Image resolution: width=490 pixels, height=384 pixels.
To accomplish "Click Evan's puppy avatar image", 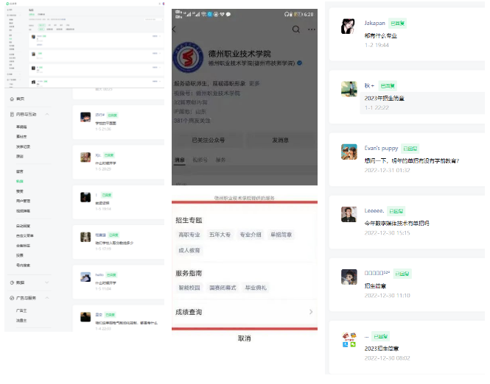I will click(349, 152).
